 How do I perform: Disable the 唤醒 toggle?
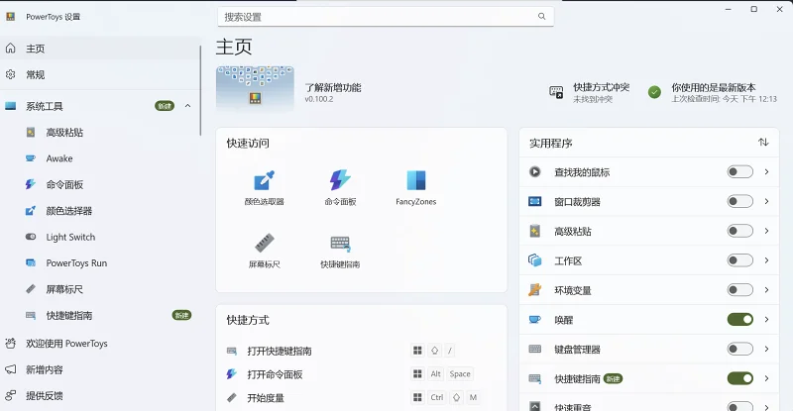(x=739, y=320)
